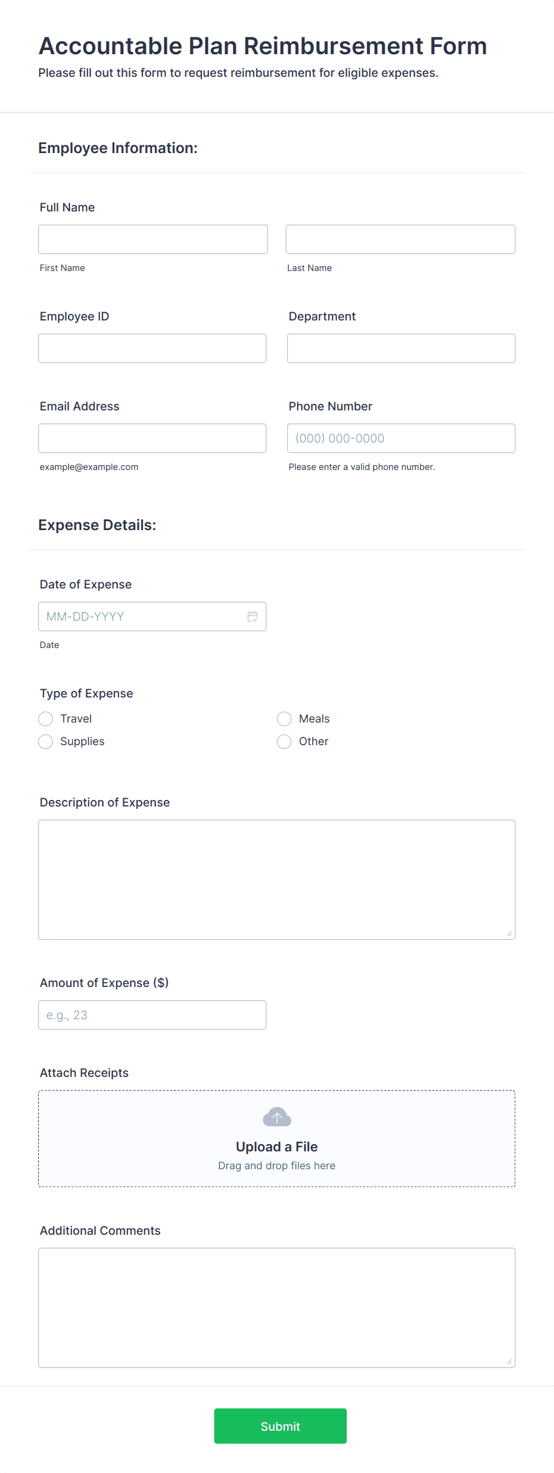
Task: Select the Travel expense option
Action: pos(45,718)
